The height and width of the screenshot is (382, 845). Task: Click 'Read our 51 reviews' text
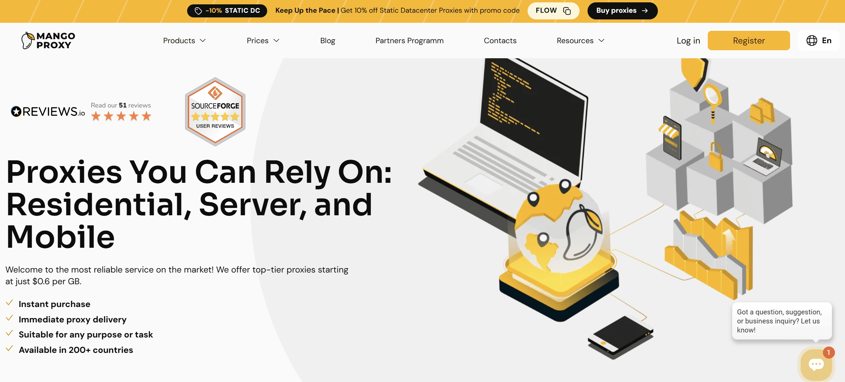[x=121, y=105]
